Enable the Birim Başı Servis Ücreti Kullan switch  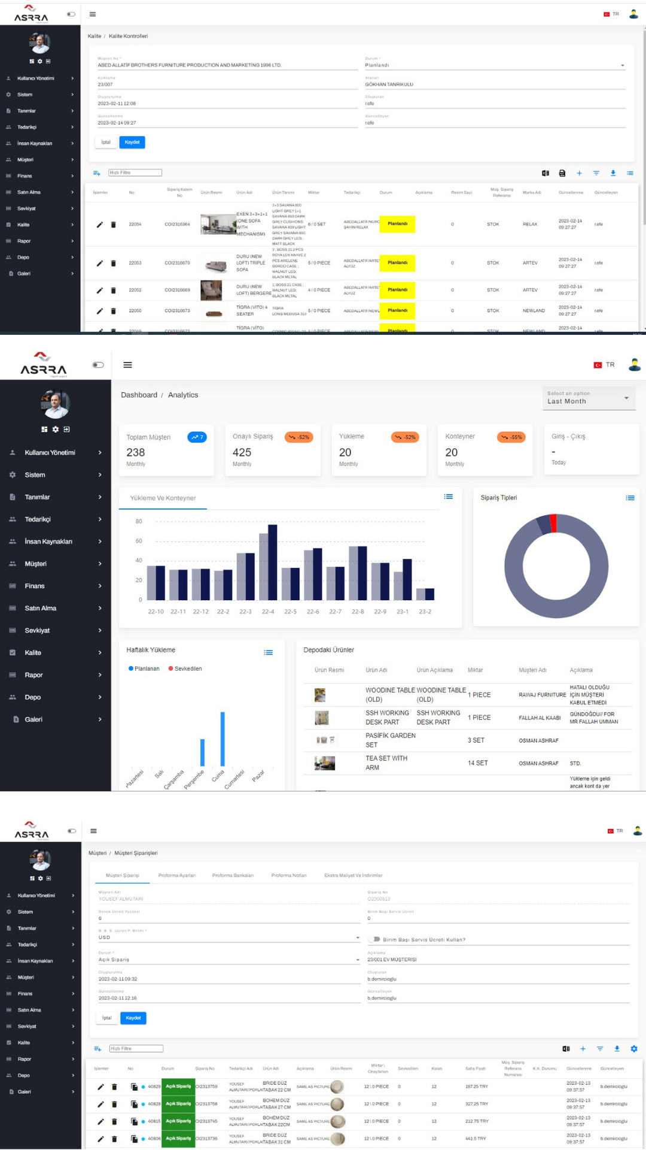tap(376, 939)
